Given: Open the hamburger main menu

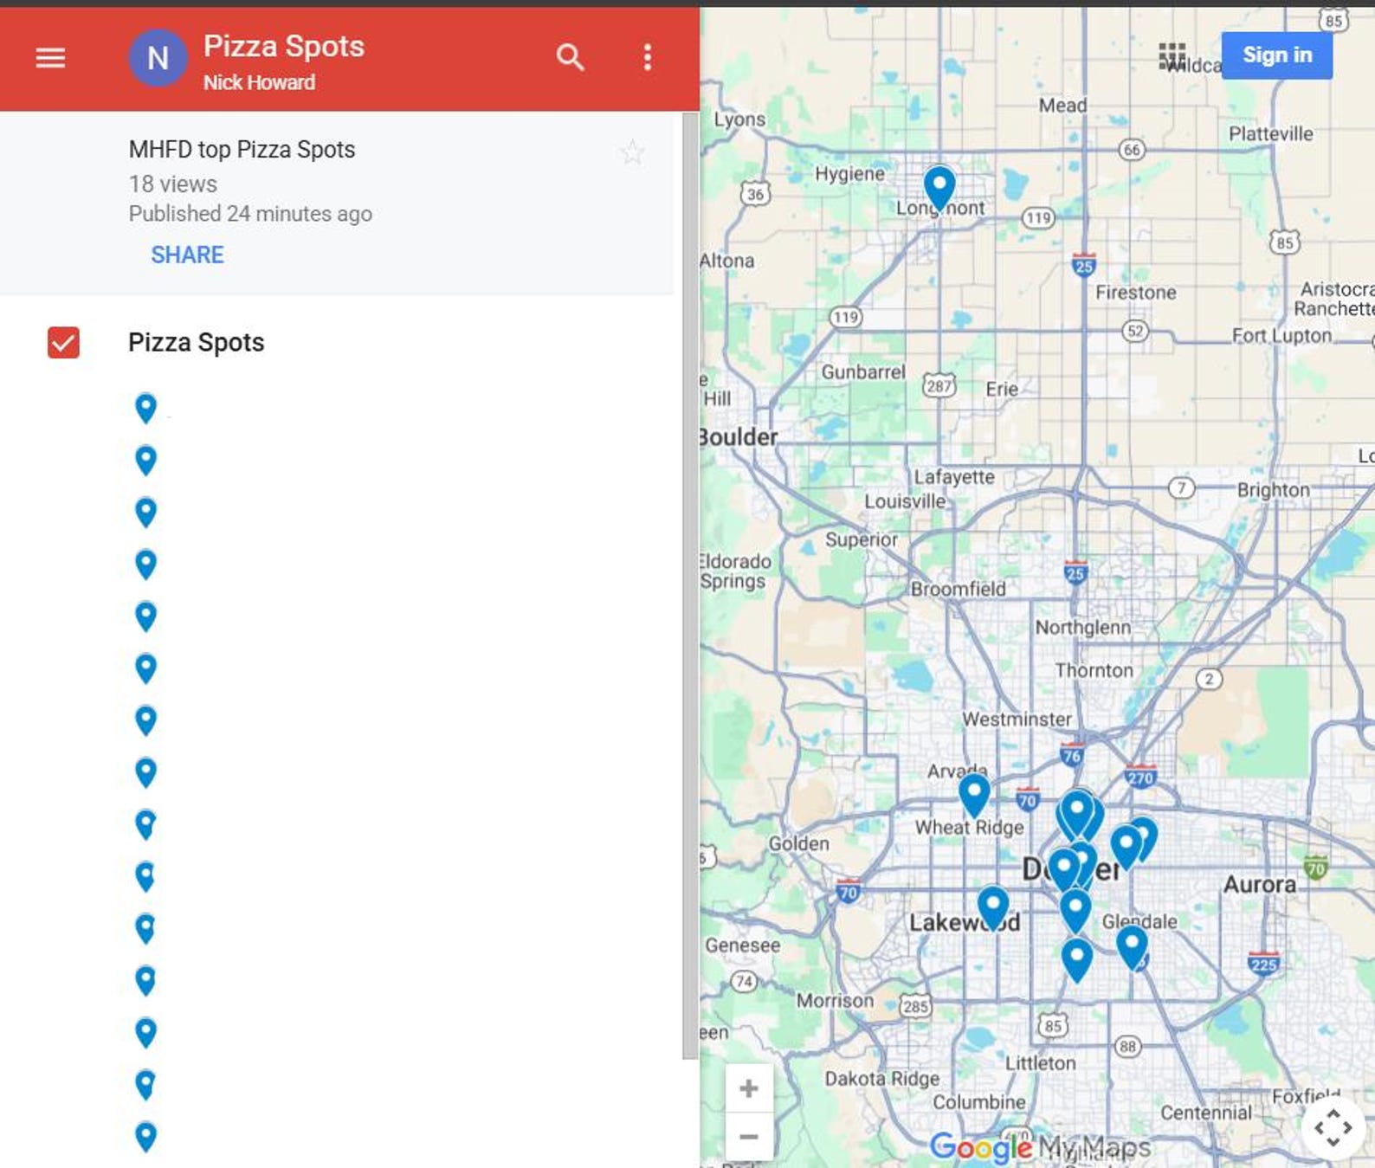Looking at the screenshot, I should point(50,58).
